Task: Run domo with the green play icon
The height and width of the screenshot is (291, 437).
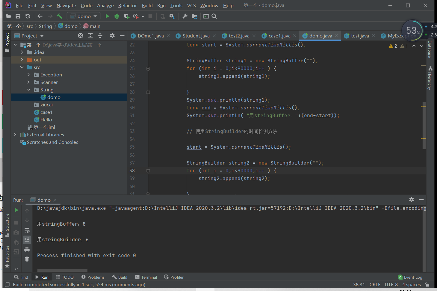Action: pyautogui.click(x=107, y=16)
